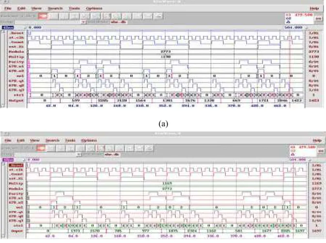Click the small button beside lower cursor readout panel

point(321,151)
